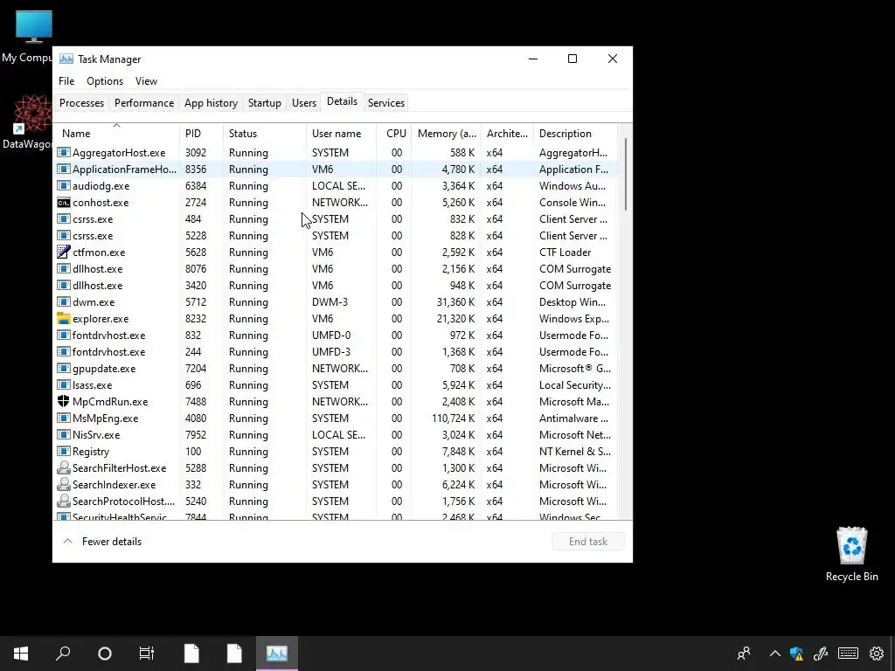Show hidden tray icons chevron
Screen dimensions: 895x671
point(774,654)
